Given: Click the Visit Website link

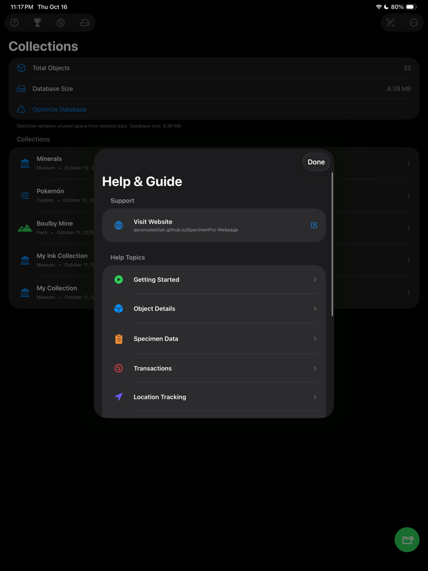Looking at the screenshot, I should [214, 225].
